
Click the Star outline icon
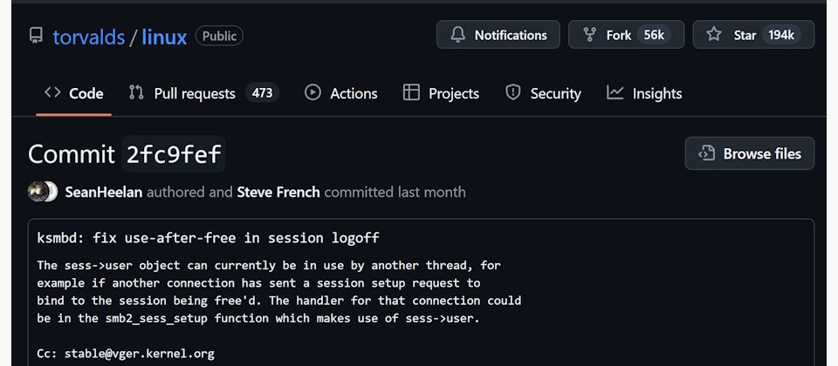pos(713,35)
